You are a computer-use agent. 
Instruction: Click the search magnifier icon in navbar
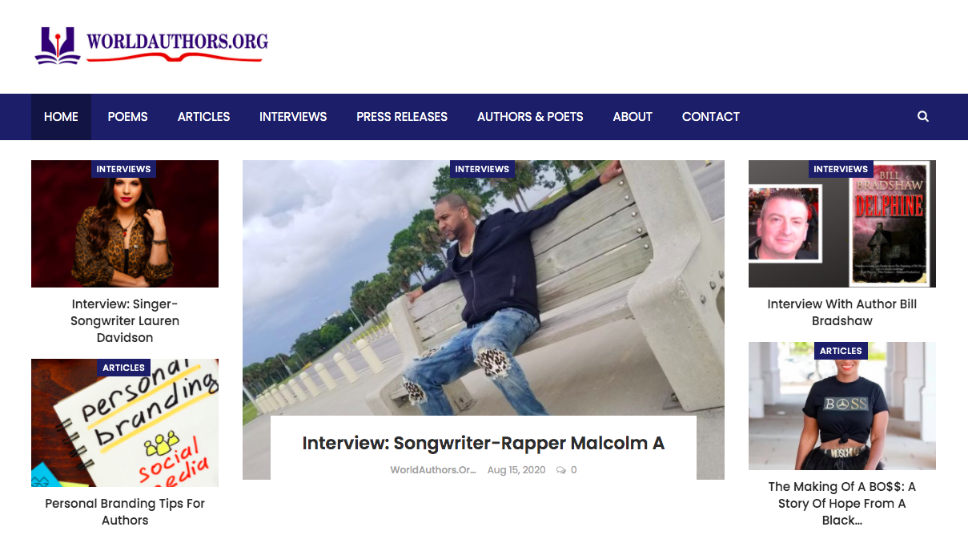point(922,116)
